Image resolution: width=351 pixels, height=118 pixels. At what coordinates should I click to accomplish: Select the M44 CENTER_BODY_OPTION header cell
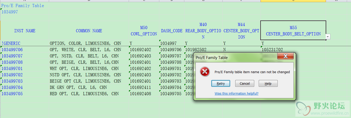click(x=241, y=31)
